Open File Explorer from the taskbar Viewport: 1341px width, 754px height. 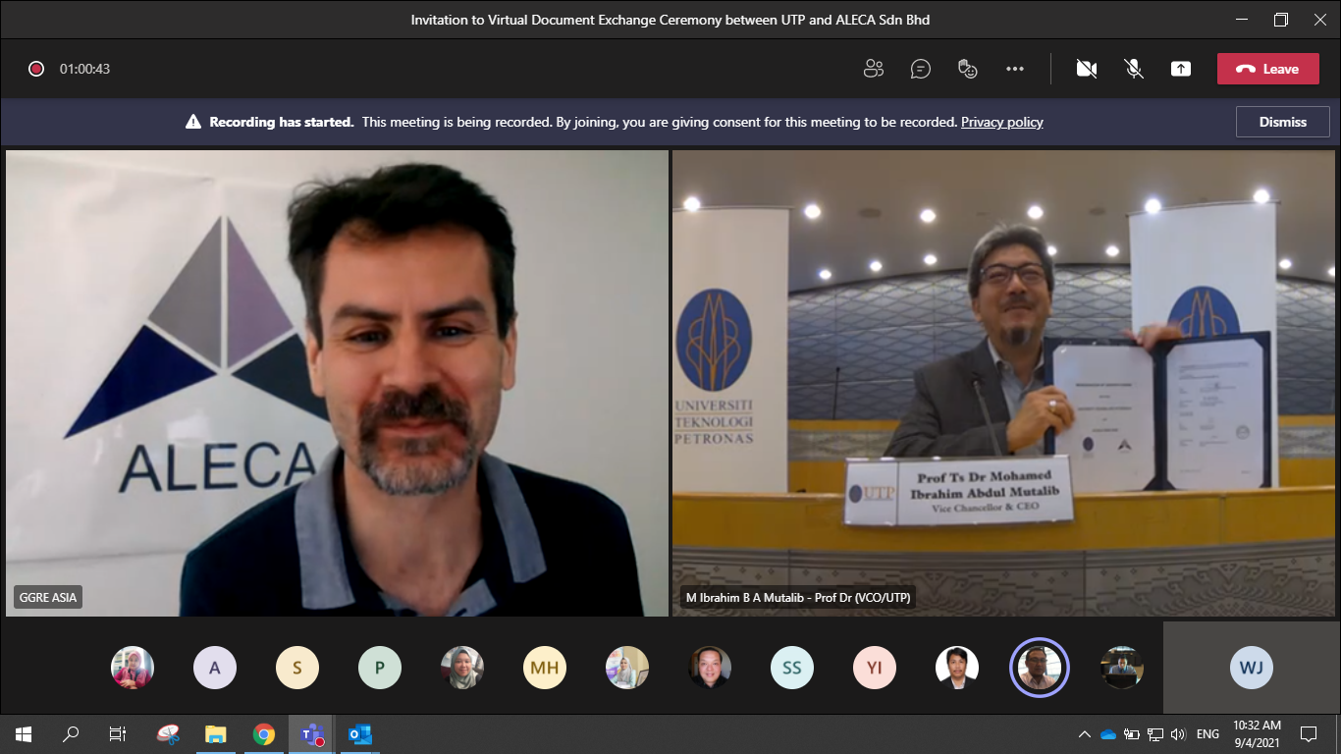(x=215, y=734)
